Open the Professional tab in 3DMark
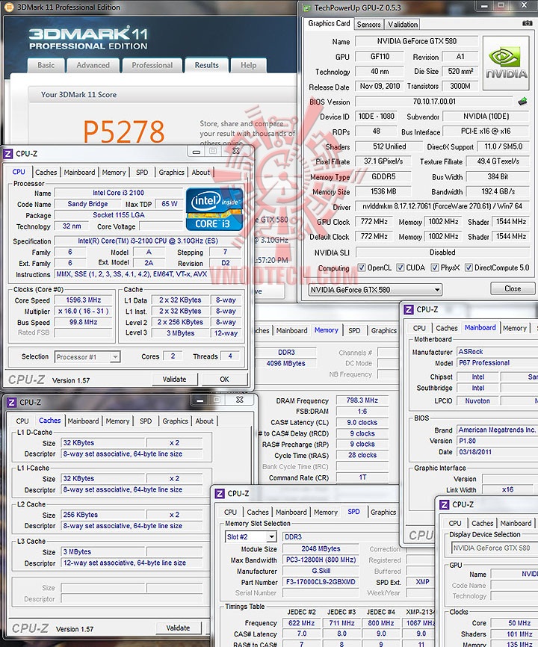The height and width of the screenshot is (647, 538). click(152, 65)
